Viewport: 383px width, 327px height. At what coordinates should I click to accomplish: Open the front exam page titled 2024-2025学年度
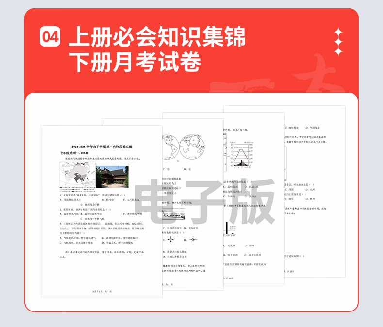click(x=102, y=211)
